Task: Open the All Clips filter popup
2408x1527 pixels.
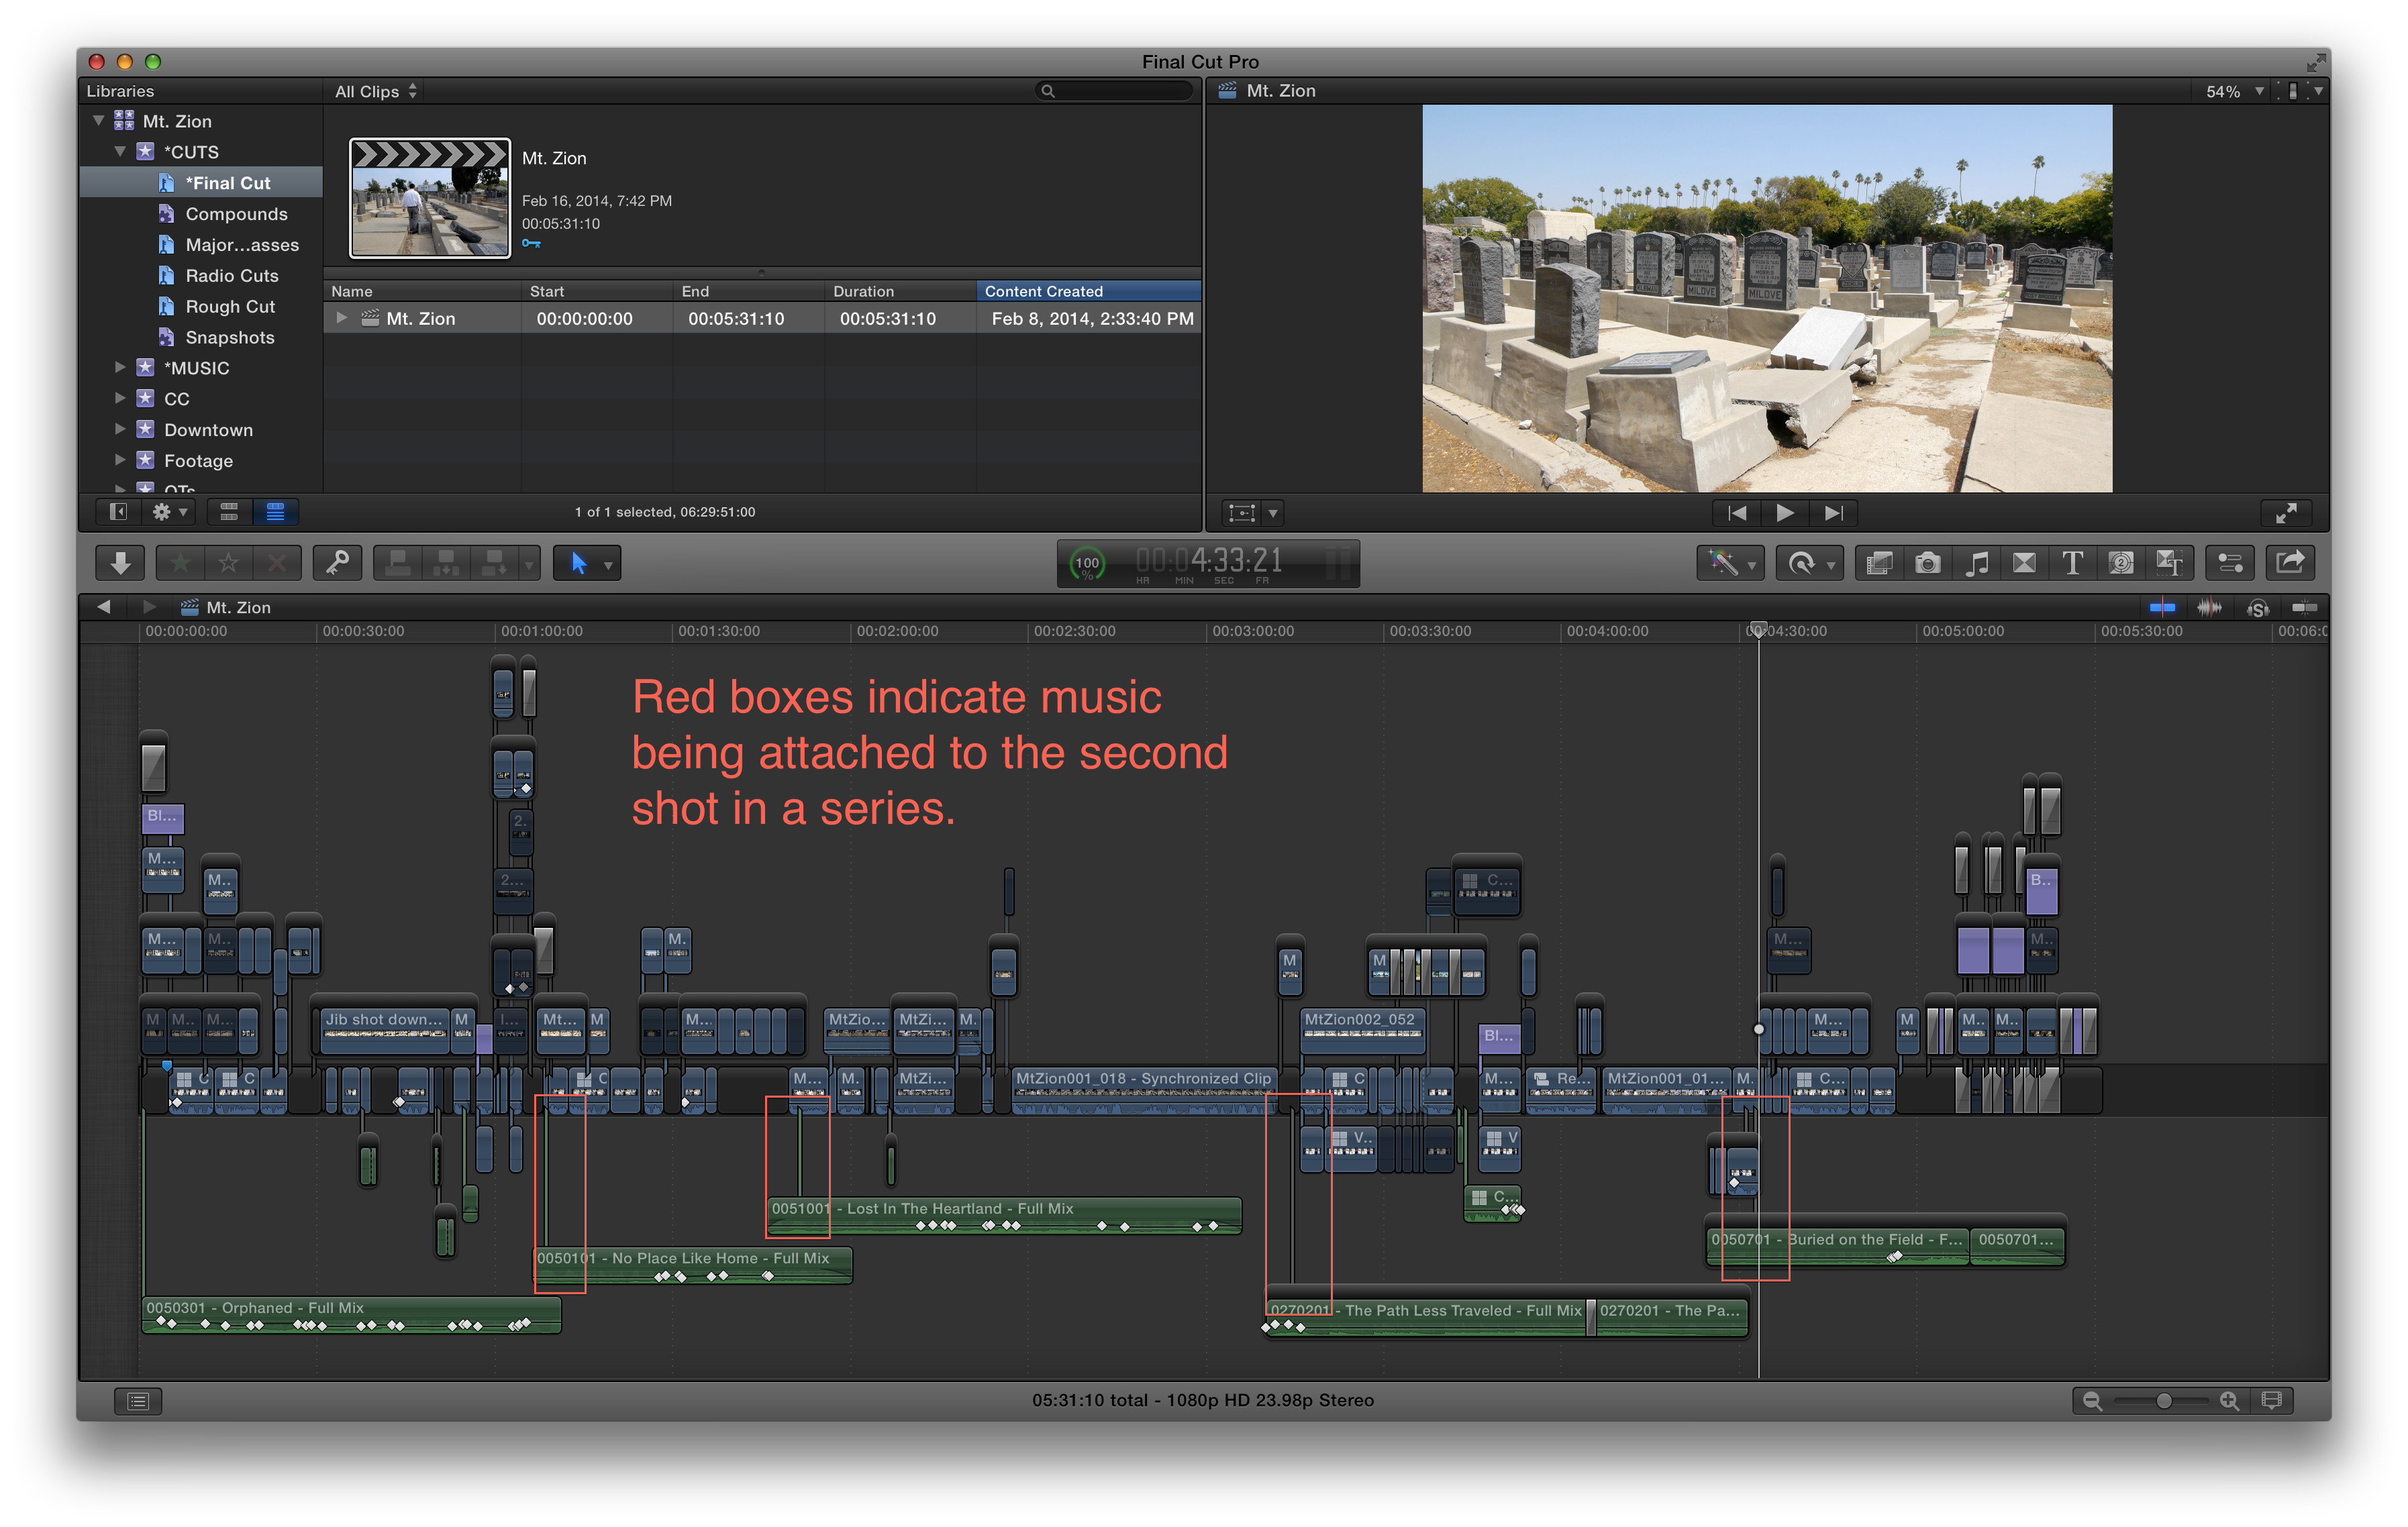Action: click(376, 91)
